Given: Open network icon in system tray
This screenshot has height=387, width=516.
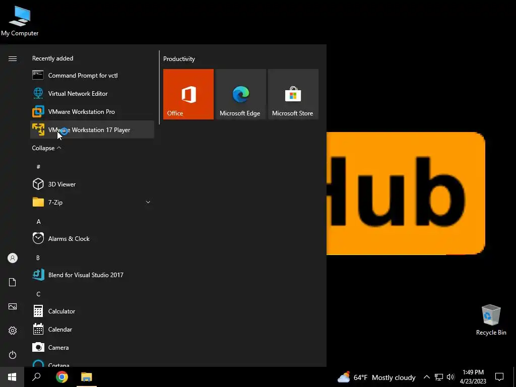Looking at the screenshot, I should coord(439,377).
